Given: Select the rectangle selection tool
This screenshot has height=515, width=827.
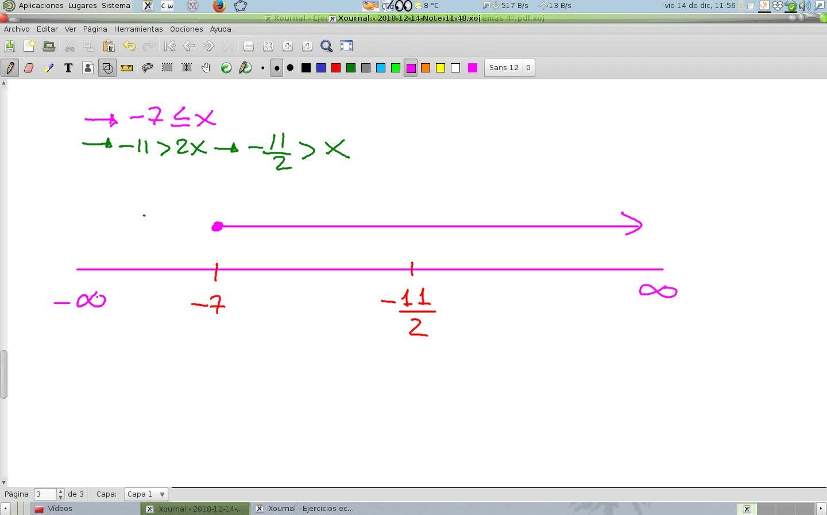Looking at the screenshot, I should [167, 68].
